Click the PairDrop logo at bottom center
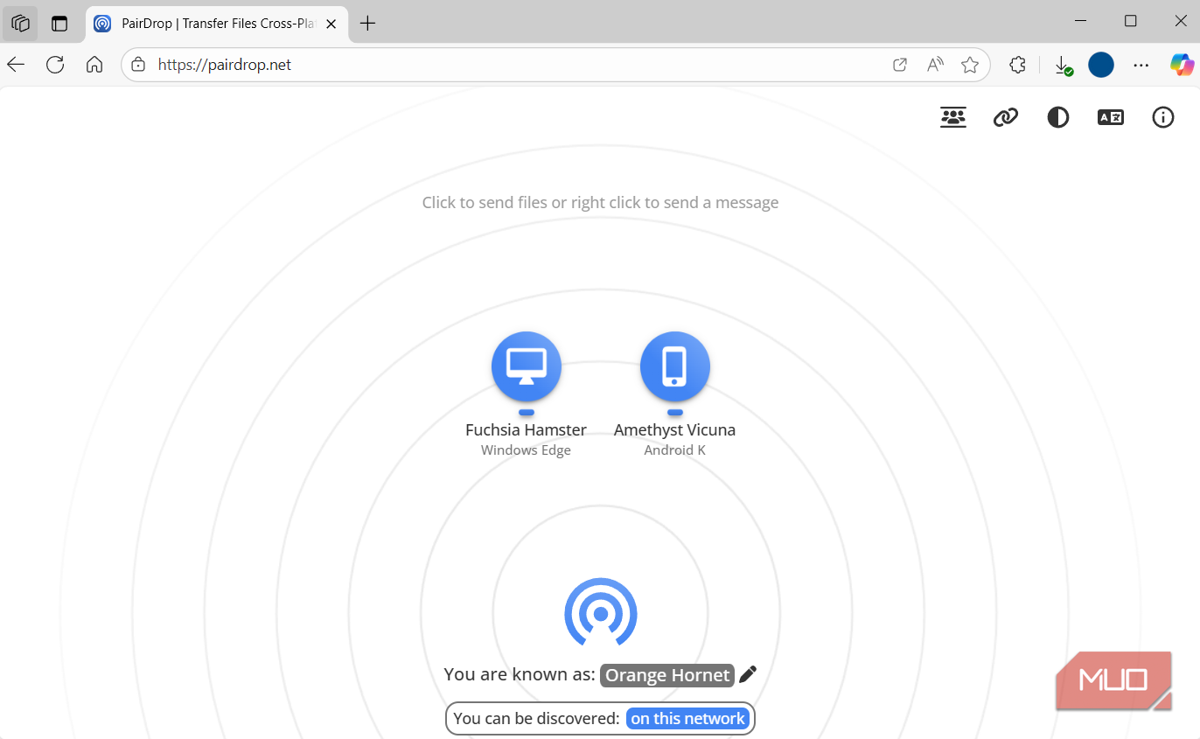 point(601,613)
